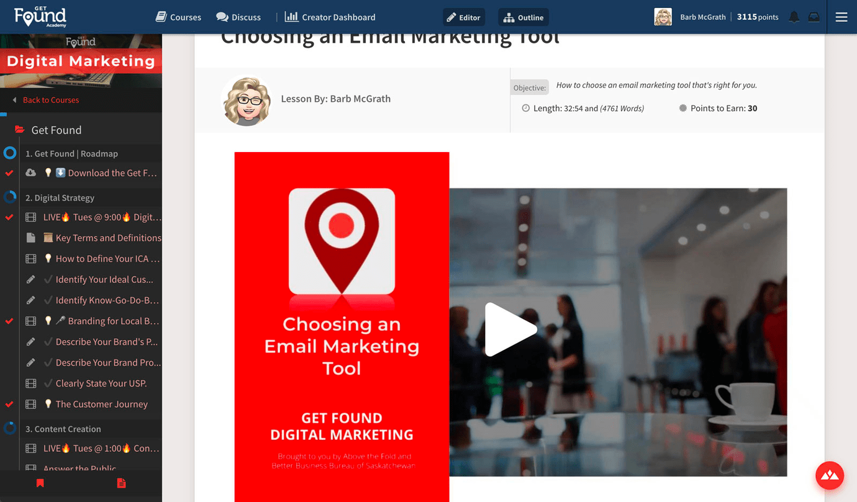
Task: Click the document icon for Key Terms and Definitions
Action: pos(30,238)
